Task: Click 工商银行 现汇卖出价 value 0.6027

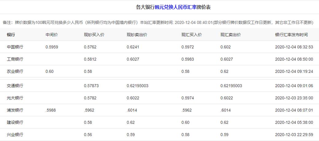Action: (x=227, y=59)
